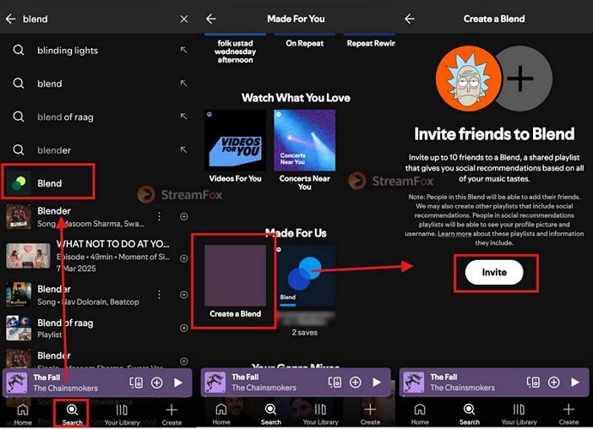Screen dimensions: 593x429
Task: Fill search with 'blend of raag' arrow icon
Action: click(x=184, y=117)
